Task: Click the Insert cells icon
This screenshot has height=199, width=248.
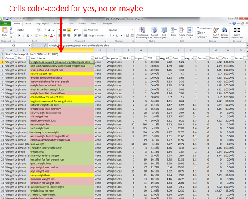Action: tap(174, 30)
